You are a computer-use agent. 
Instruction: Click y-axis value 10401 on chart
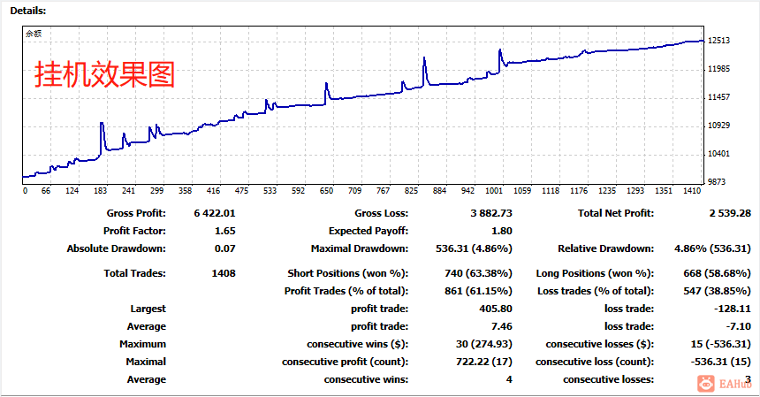[x=718, y=154]
